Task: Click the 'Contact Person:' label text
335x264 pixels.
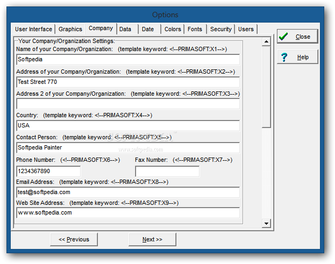Action: (x=37, y=137)
